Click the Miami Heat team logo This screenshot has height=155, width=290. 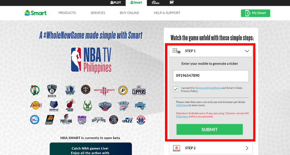[x=71, y=105]
